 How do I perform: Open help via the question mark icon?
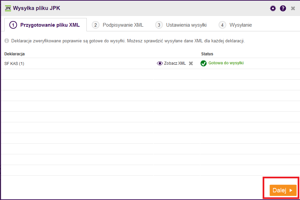(x=283, y=8)
